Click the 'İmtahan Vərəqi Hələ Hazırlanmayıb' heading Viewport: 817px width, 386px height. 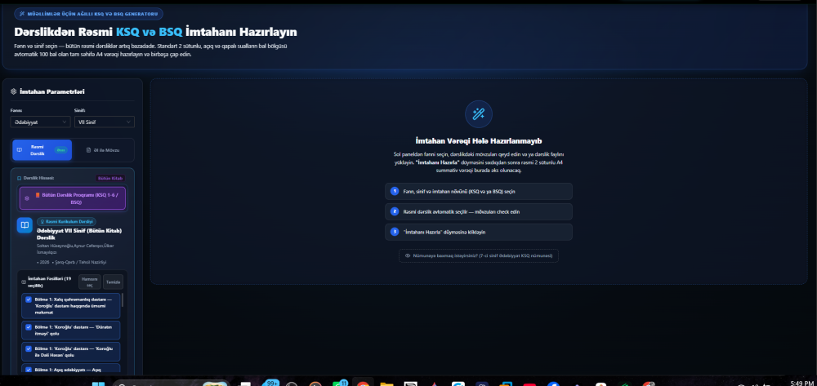point(478,140)
